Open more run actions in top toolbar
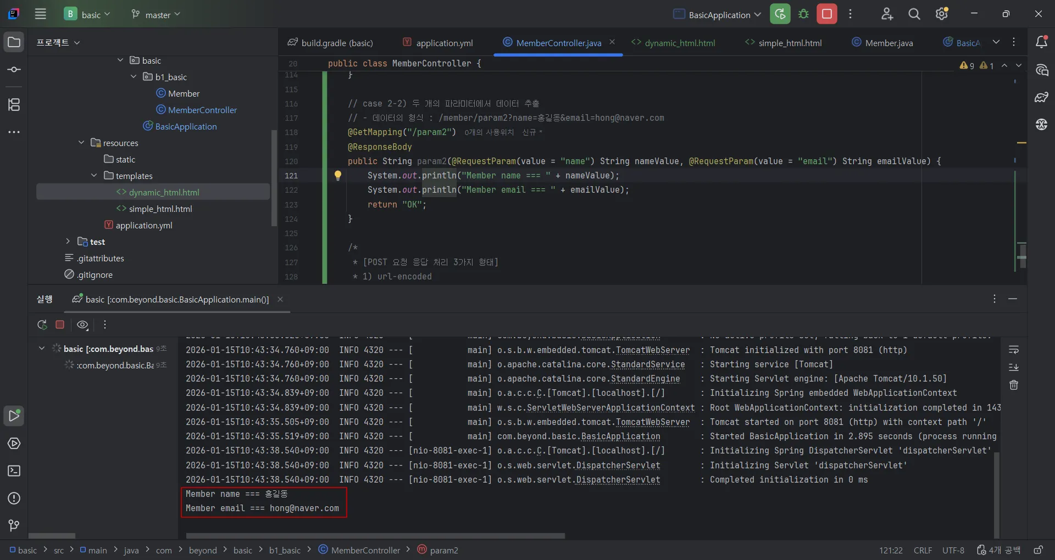The height and width of the screenshot is (560, 1055). click(x=850, y=14)
